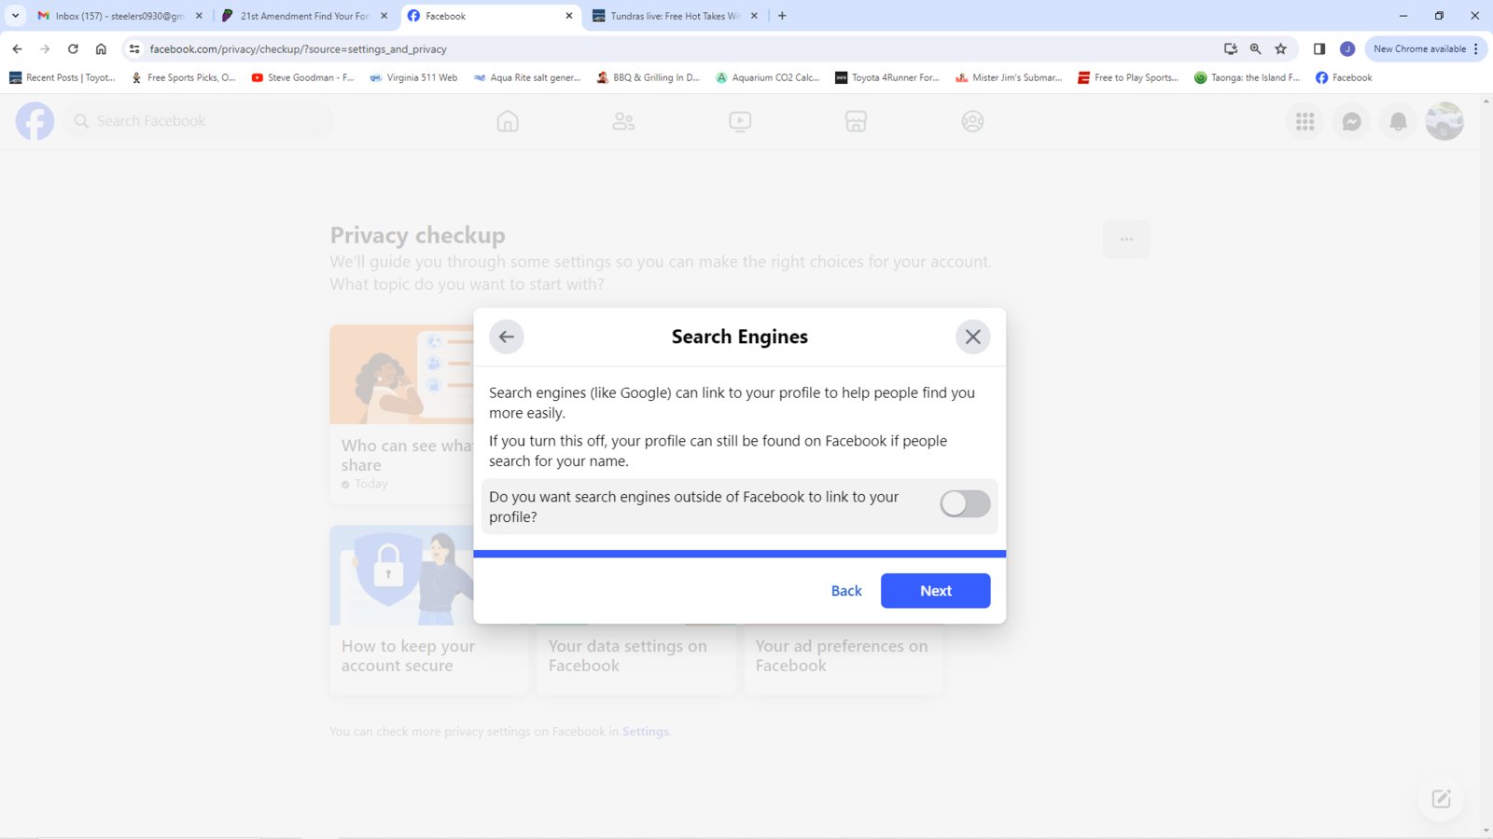Close the Search Engines dialog
This screenshot has width=1493, height=839.
972,337
